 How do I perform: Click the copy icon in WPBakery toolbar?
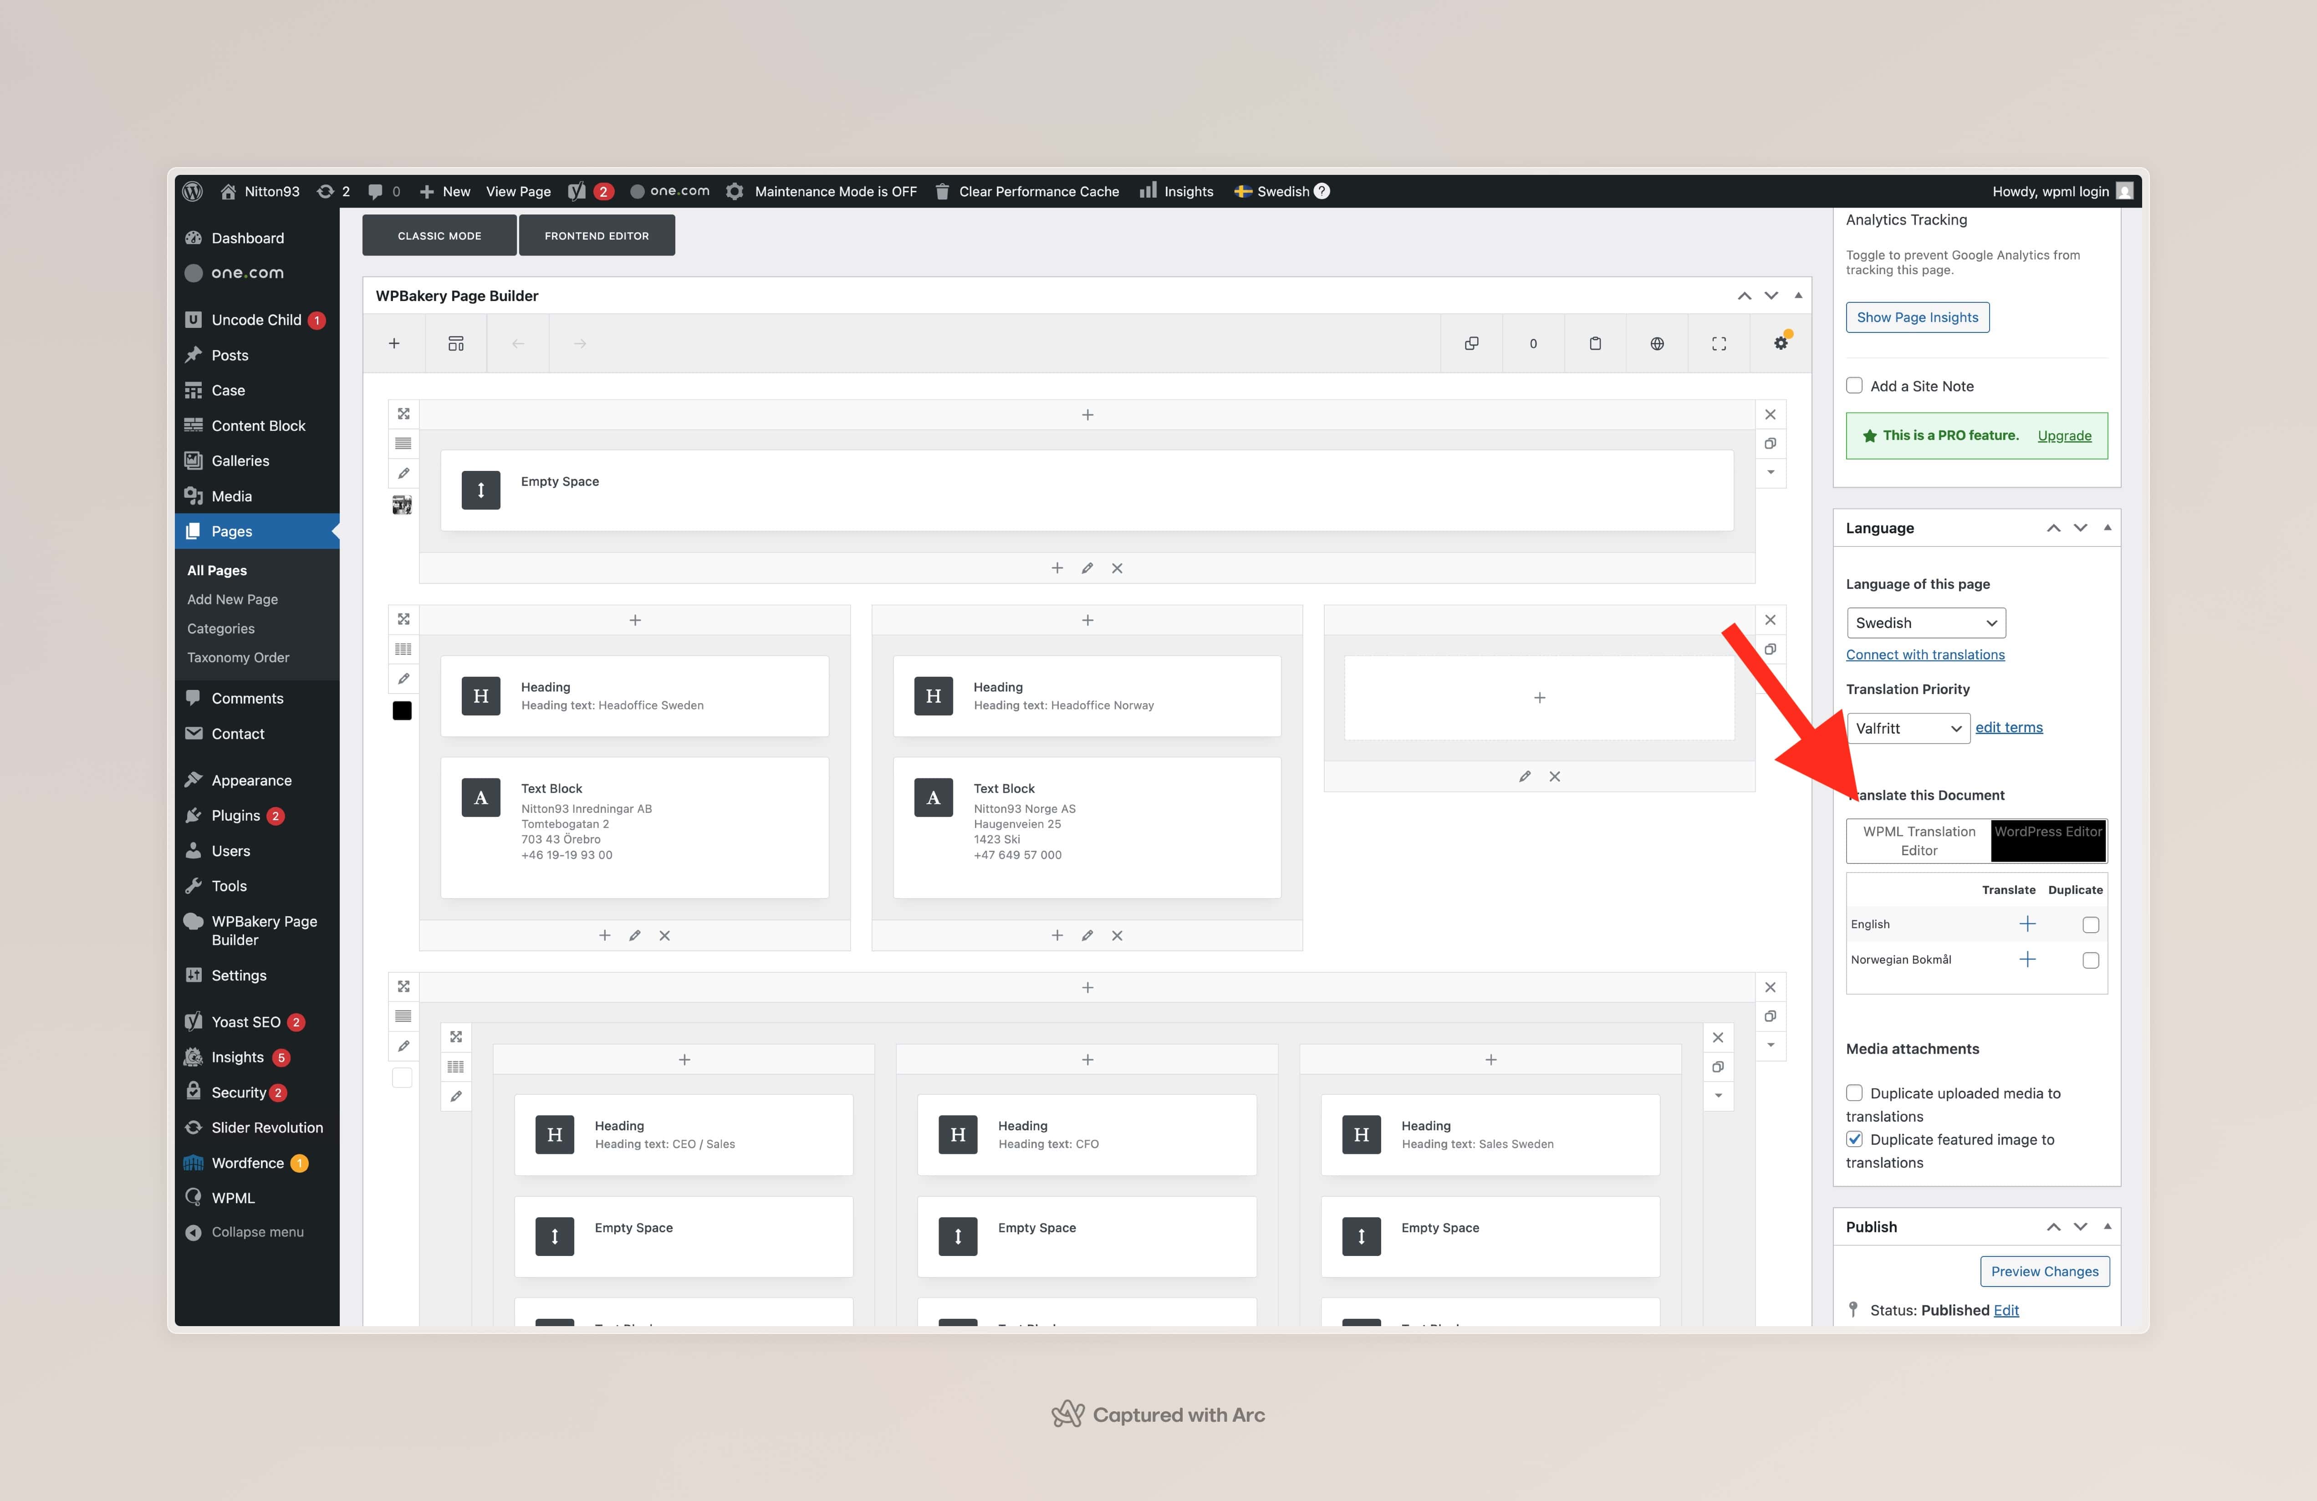[1471, 344]
